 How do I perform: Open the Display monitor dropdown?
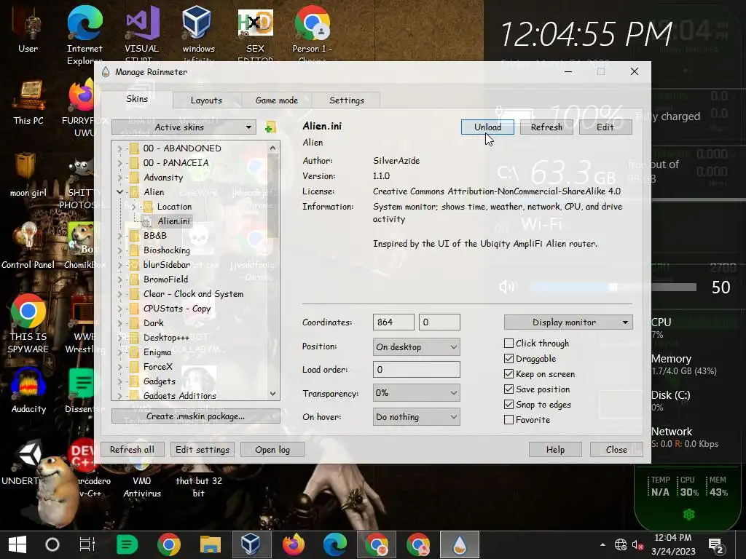tap(568, 322)
